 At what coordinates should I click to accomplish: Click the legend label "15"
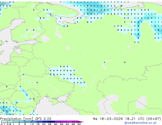pyautogui.click(x=38, y=124)
